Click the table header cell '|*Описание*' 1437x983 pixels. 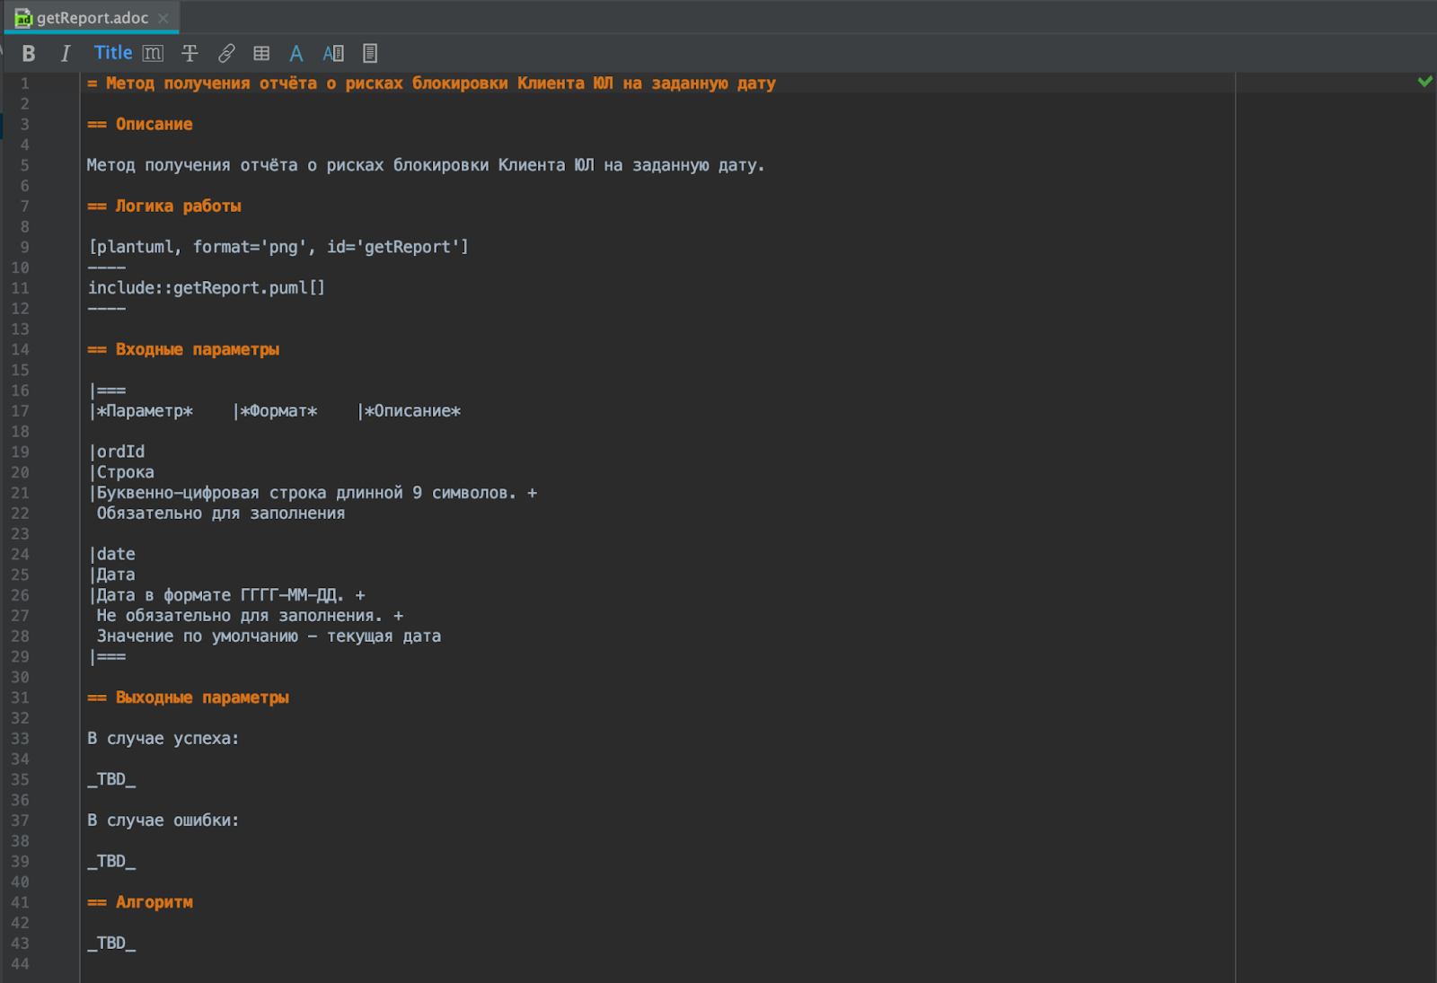click(409, 411)
